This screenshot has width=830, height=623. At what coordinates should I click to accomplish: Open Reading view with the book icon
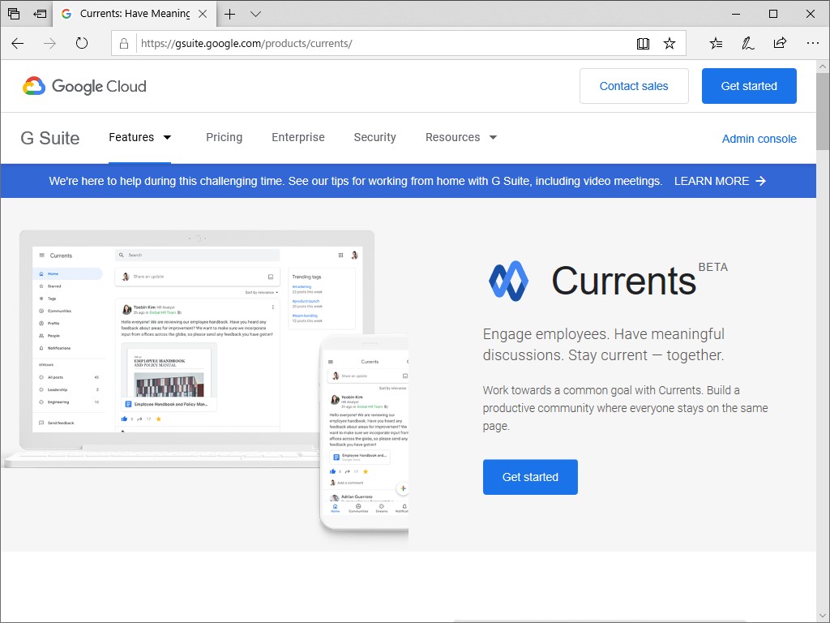tap(643, 43)
